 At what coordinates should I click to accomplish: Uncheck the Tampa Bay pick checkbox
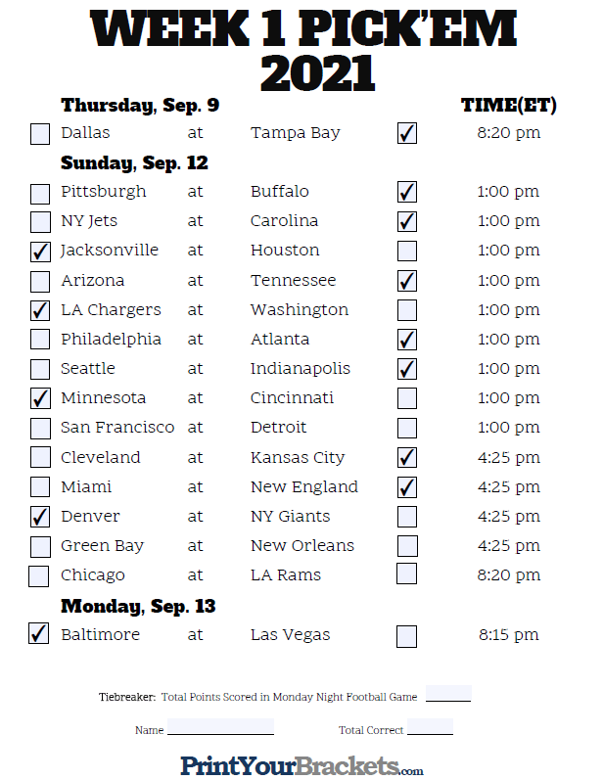point(407,133)
